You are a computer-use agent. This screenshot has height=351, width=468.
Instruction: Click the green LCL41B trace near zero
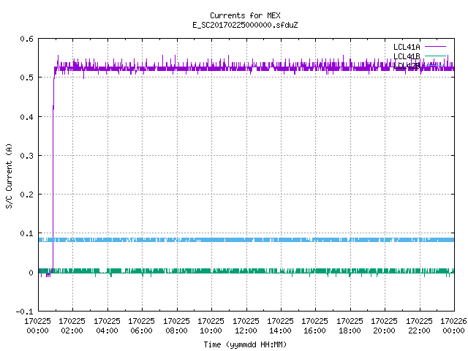(246, 271)
